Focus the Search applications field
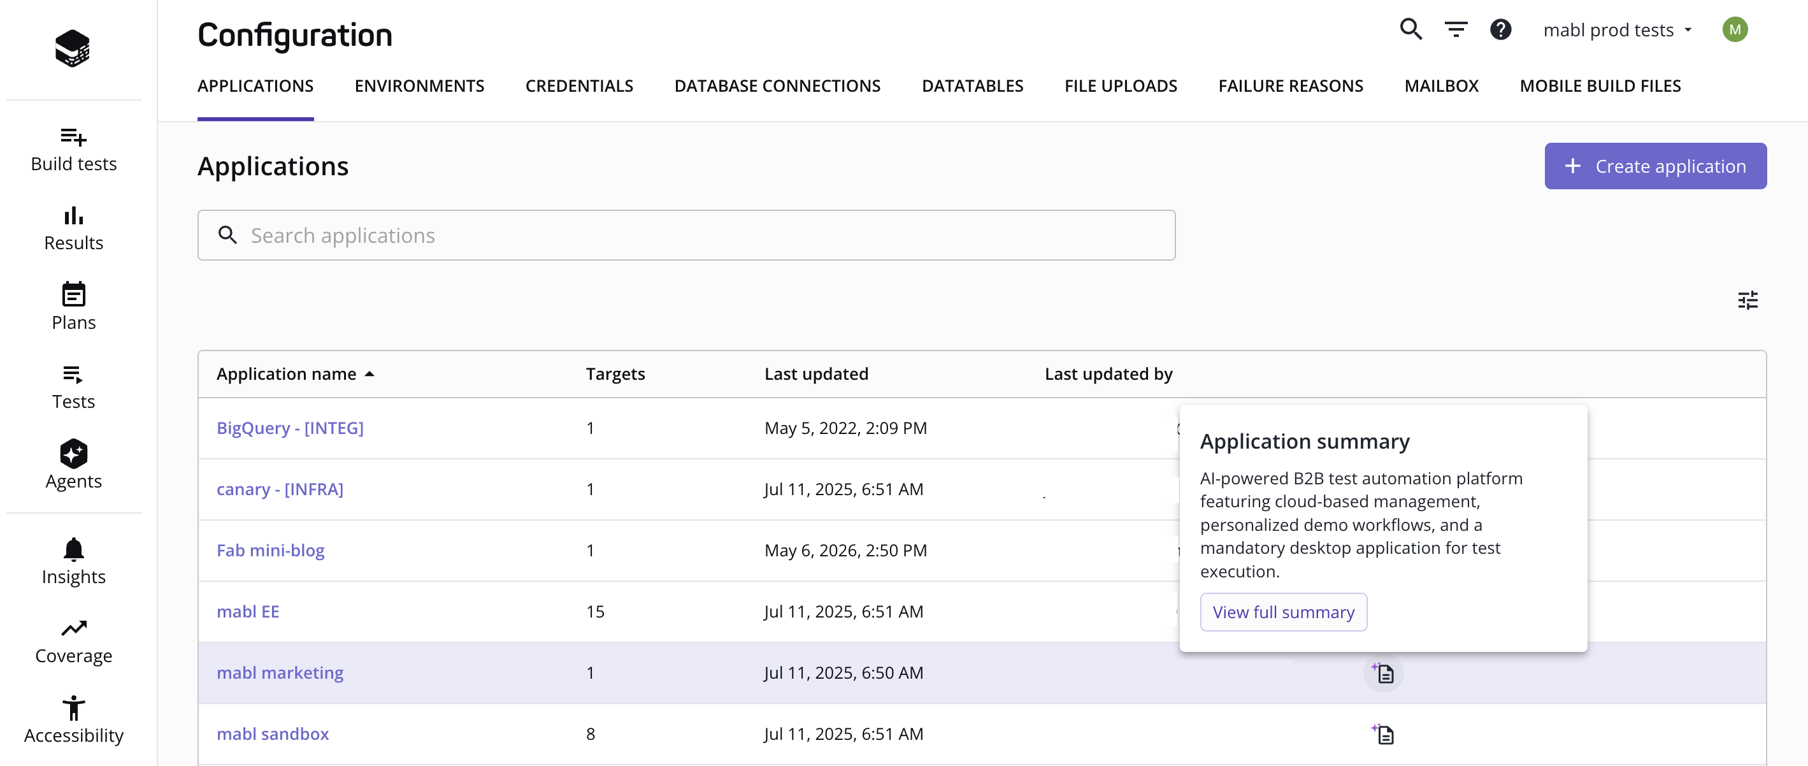Viewport: 1808px width, 766px height. click(686, 235)
